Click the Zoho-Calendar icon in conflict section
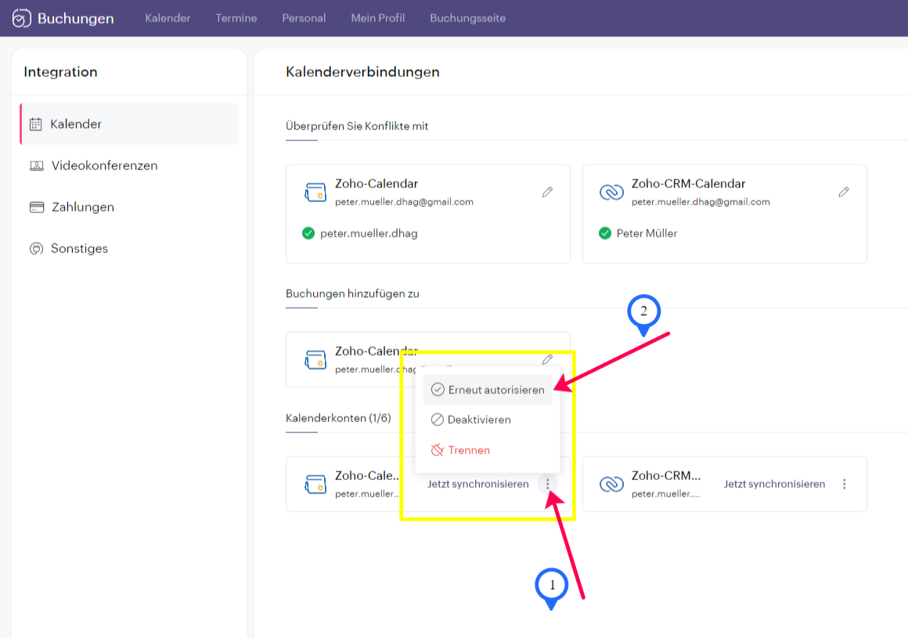This screenshot has height=638, width=908. 315,193
